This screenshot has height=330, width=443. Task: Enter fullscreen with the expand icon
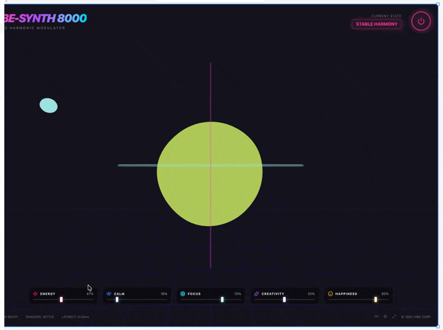[x=394, y=317]
